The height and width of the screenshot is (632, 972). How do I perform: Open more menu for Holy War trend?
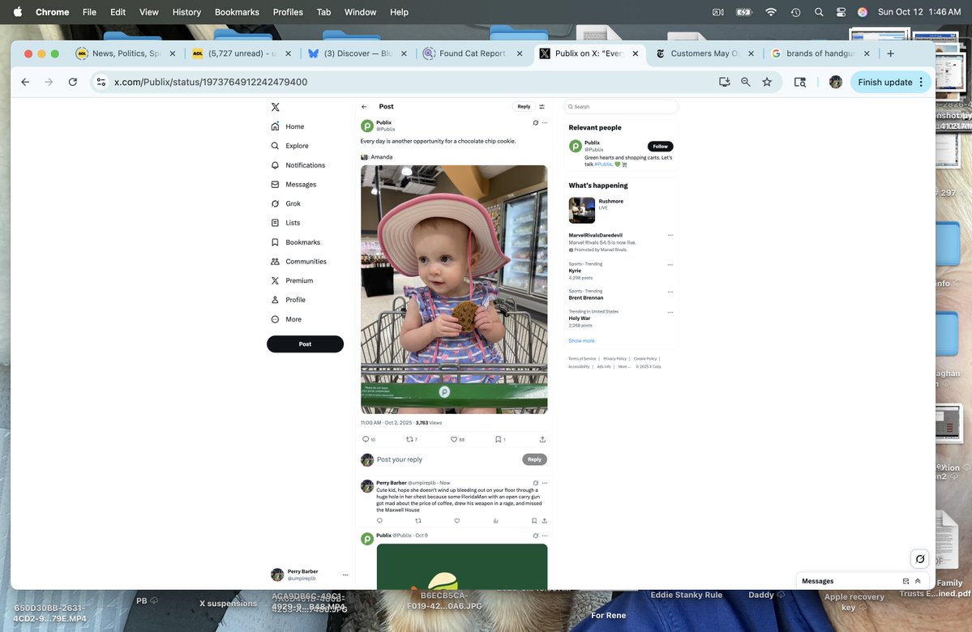670,312
